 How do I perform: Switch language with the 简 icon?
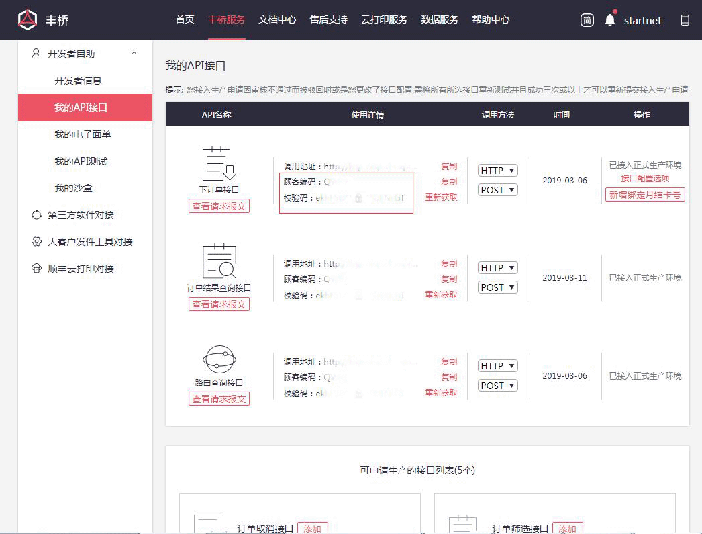[587, 20]
